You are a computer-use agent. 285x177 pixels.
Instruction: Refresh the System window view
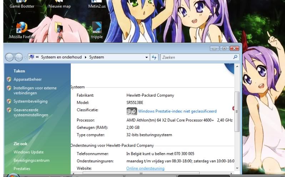tap(154, 57)
